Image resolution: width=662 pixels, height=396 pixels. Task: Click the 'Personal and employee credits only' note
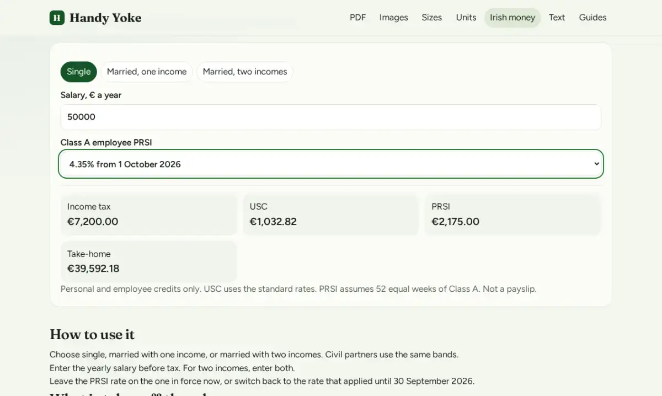point(298,288)
